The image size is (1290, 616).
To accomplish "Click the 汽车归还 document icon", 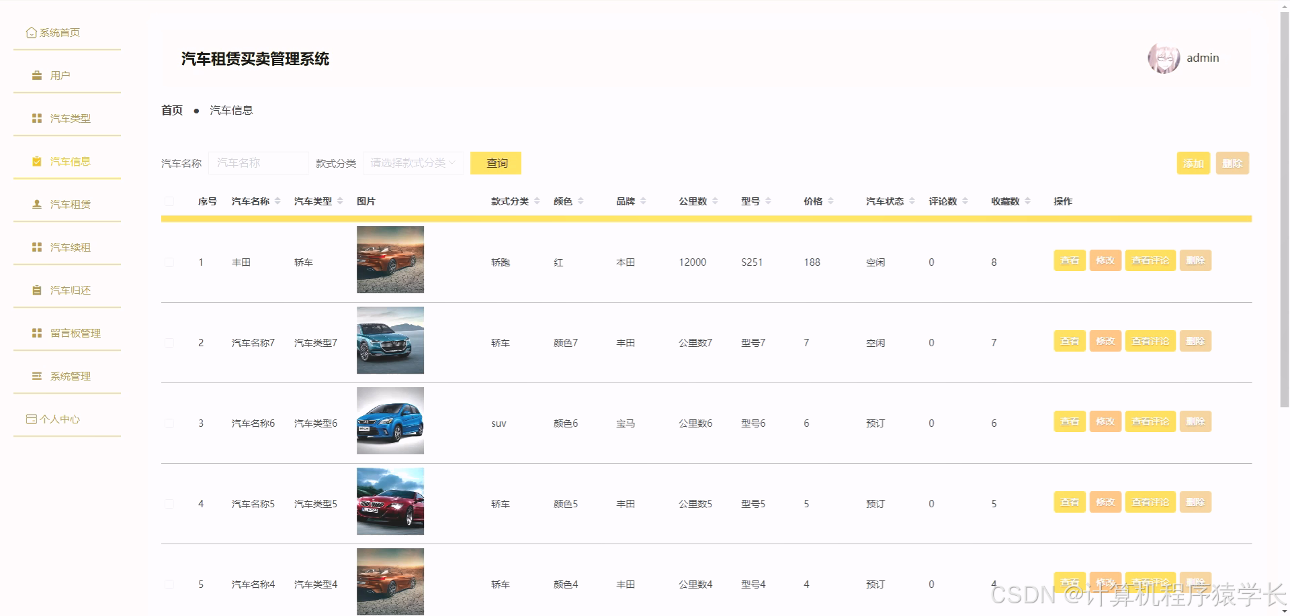I will pyautogui.click(x=36, y=290).
